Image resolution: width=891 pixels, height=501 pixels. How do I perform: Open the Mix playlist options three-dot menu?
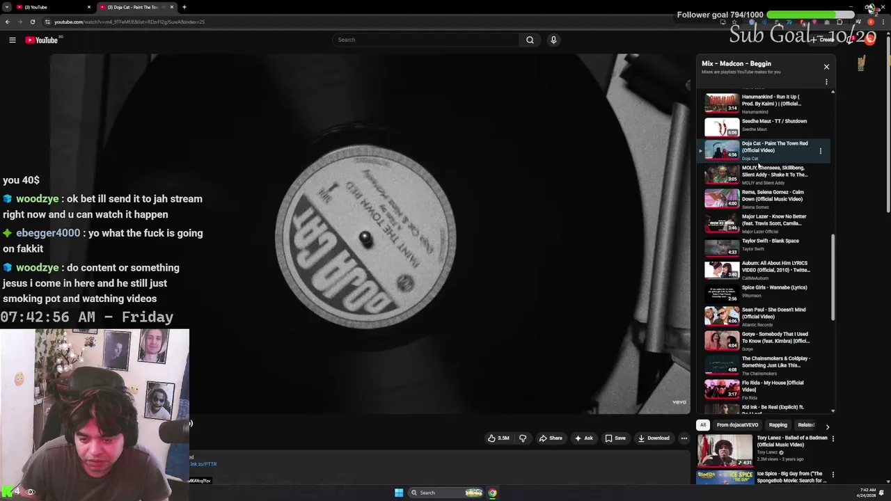(826, 82)
